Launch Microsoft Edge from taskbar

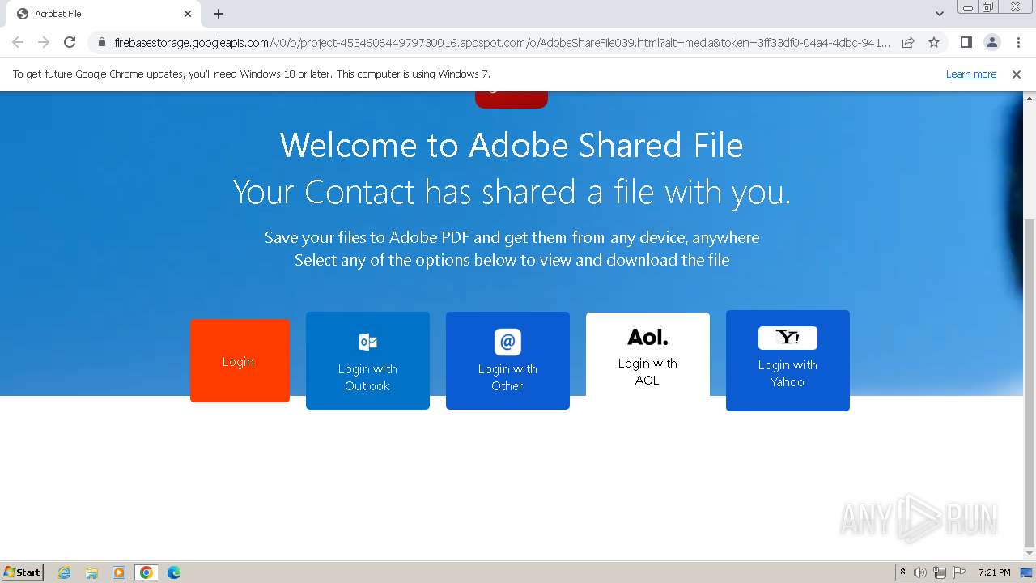coord(173,572)
